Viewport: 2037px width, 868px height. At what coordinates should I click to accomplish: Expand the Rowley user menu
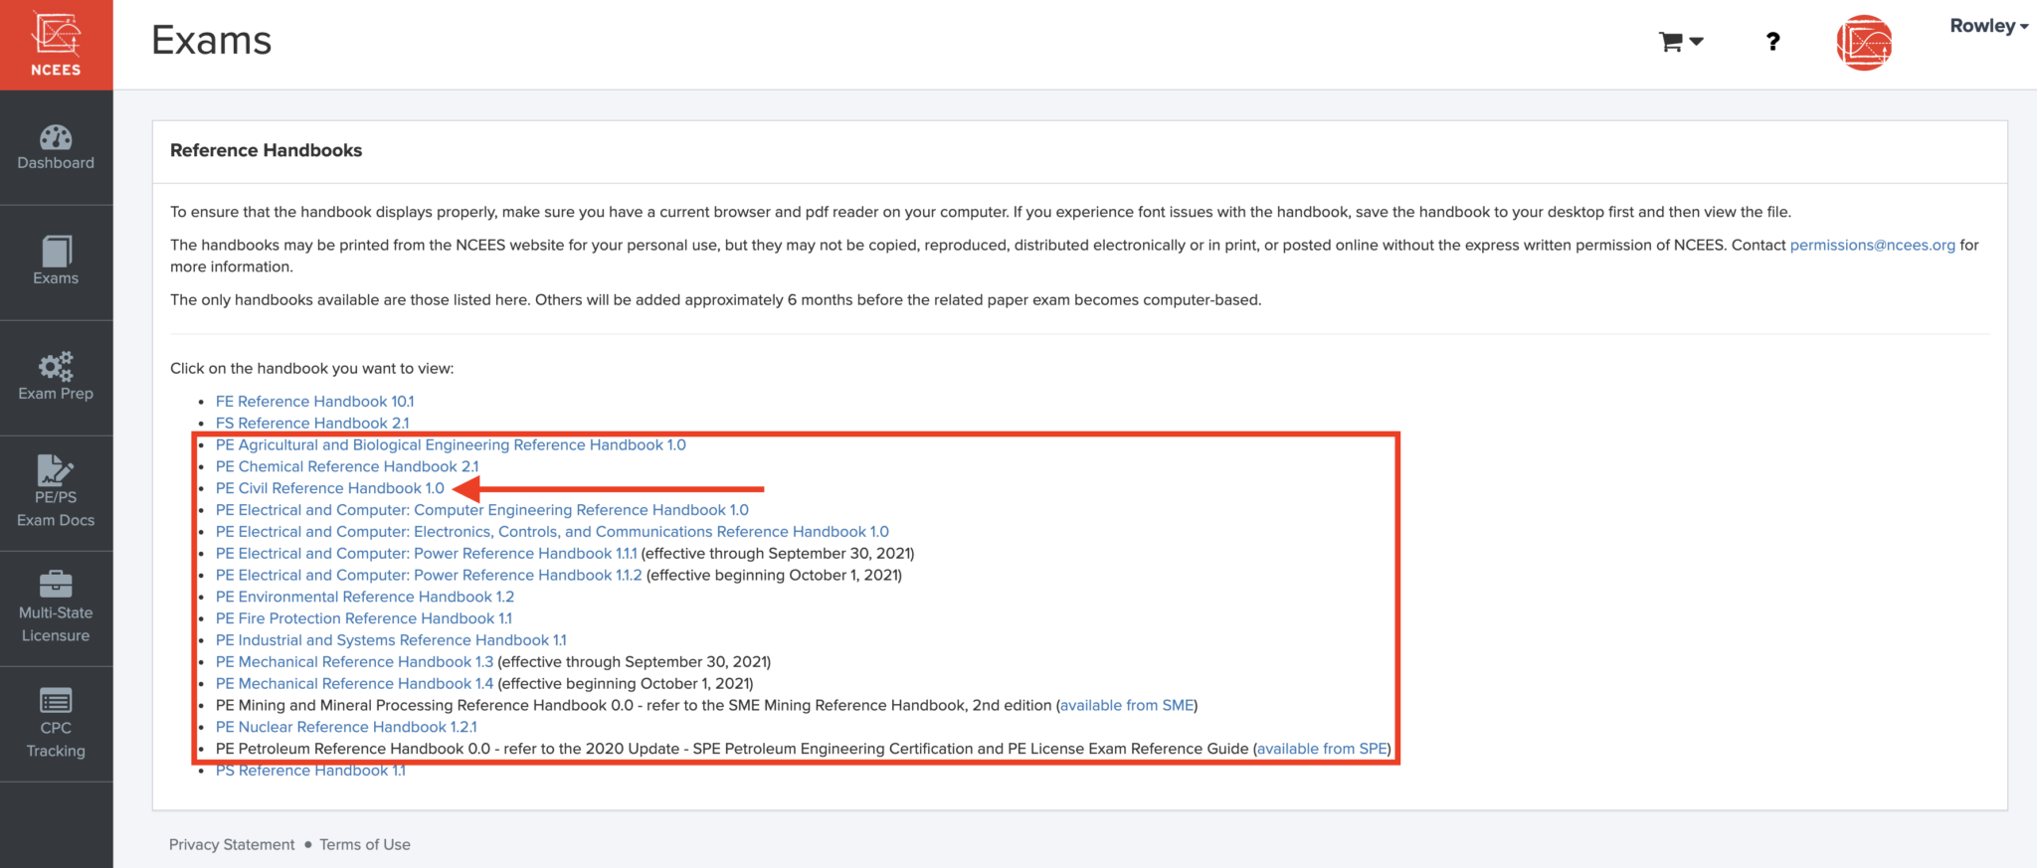click(1988, 27)
